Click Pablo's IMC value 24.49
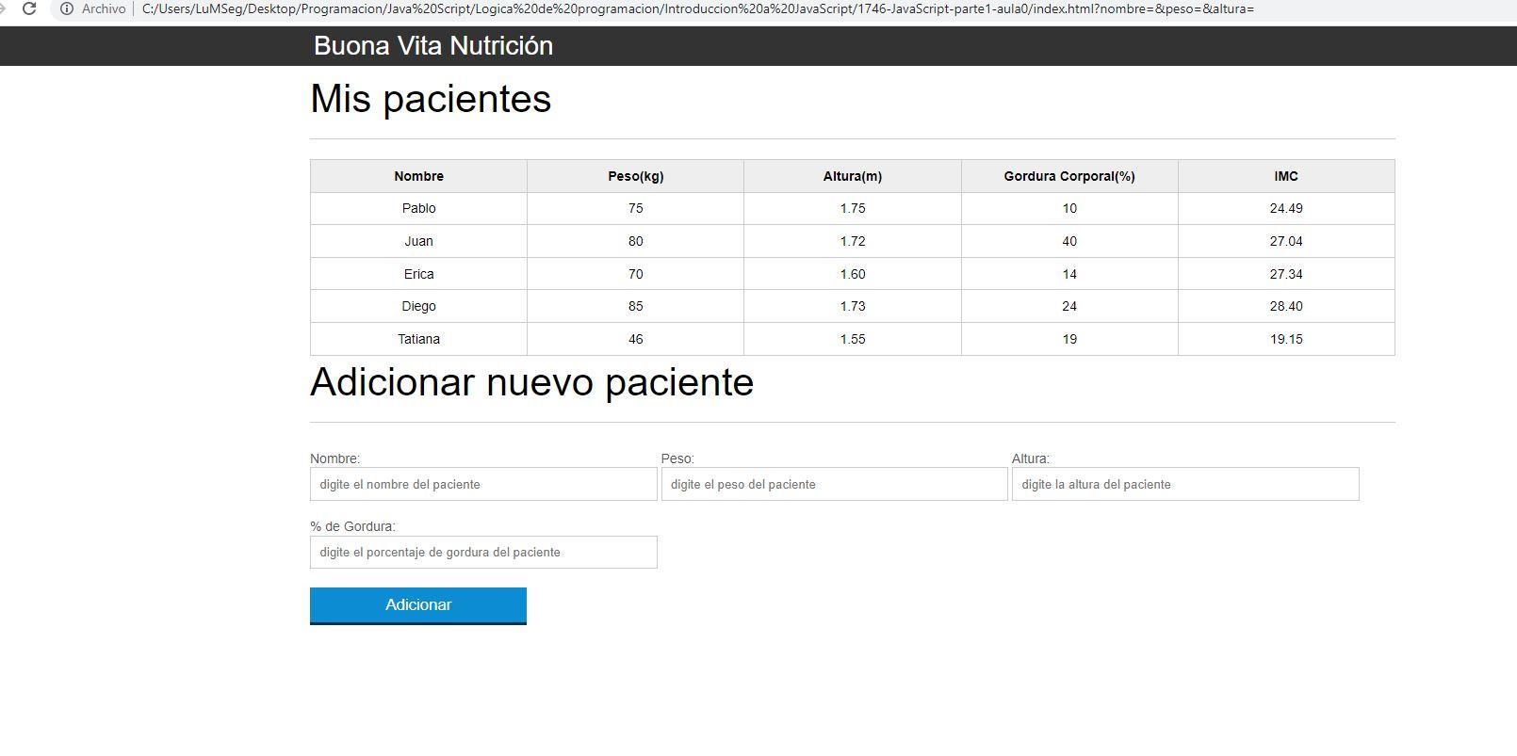Viewport: 1517px width, 756px height. point(1286,208)
